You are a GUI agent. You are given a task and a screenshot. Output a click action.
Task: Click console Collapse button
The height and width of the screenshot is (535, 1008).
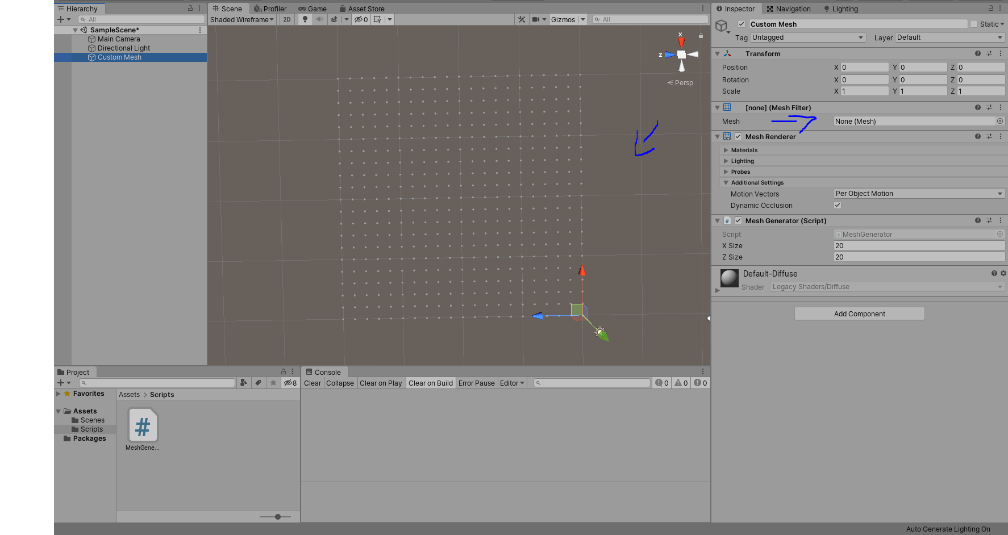coord(340,383)
